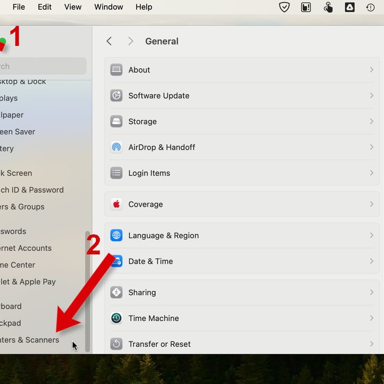
Task: Open the Software Update label
Action: [x=159, y=96]
